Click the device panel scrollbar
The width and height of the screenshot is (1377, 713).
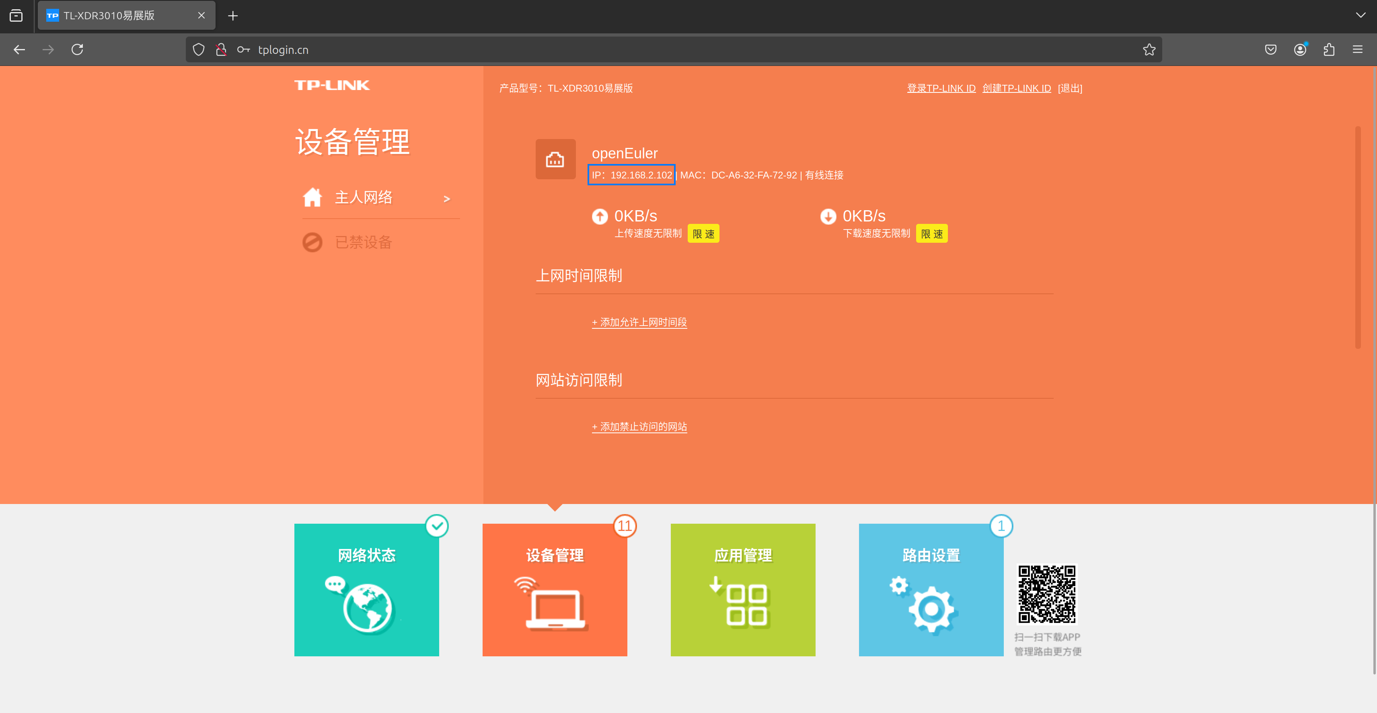[1358, 238]
